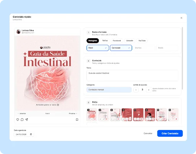The height and width of the screenshot is (154, 196).
Task: Click the 'Mídia' section heading
Action: tap(95, 102)
